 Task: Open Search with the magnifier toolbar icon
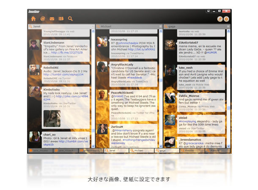point(70,19)
